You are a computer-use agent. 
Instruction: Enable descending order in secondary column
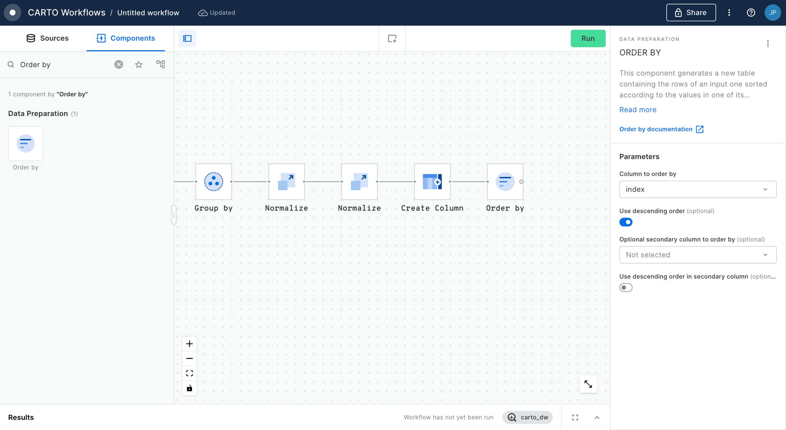tap(626, 287)
